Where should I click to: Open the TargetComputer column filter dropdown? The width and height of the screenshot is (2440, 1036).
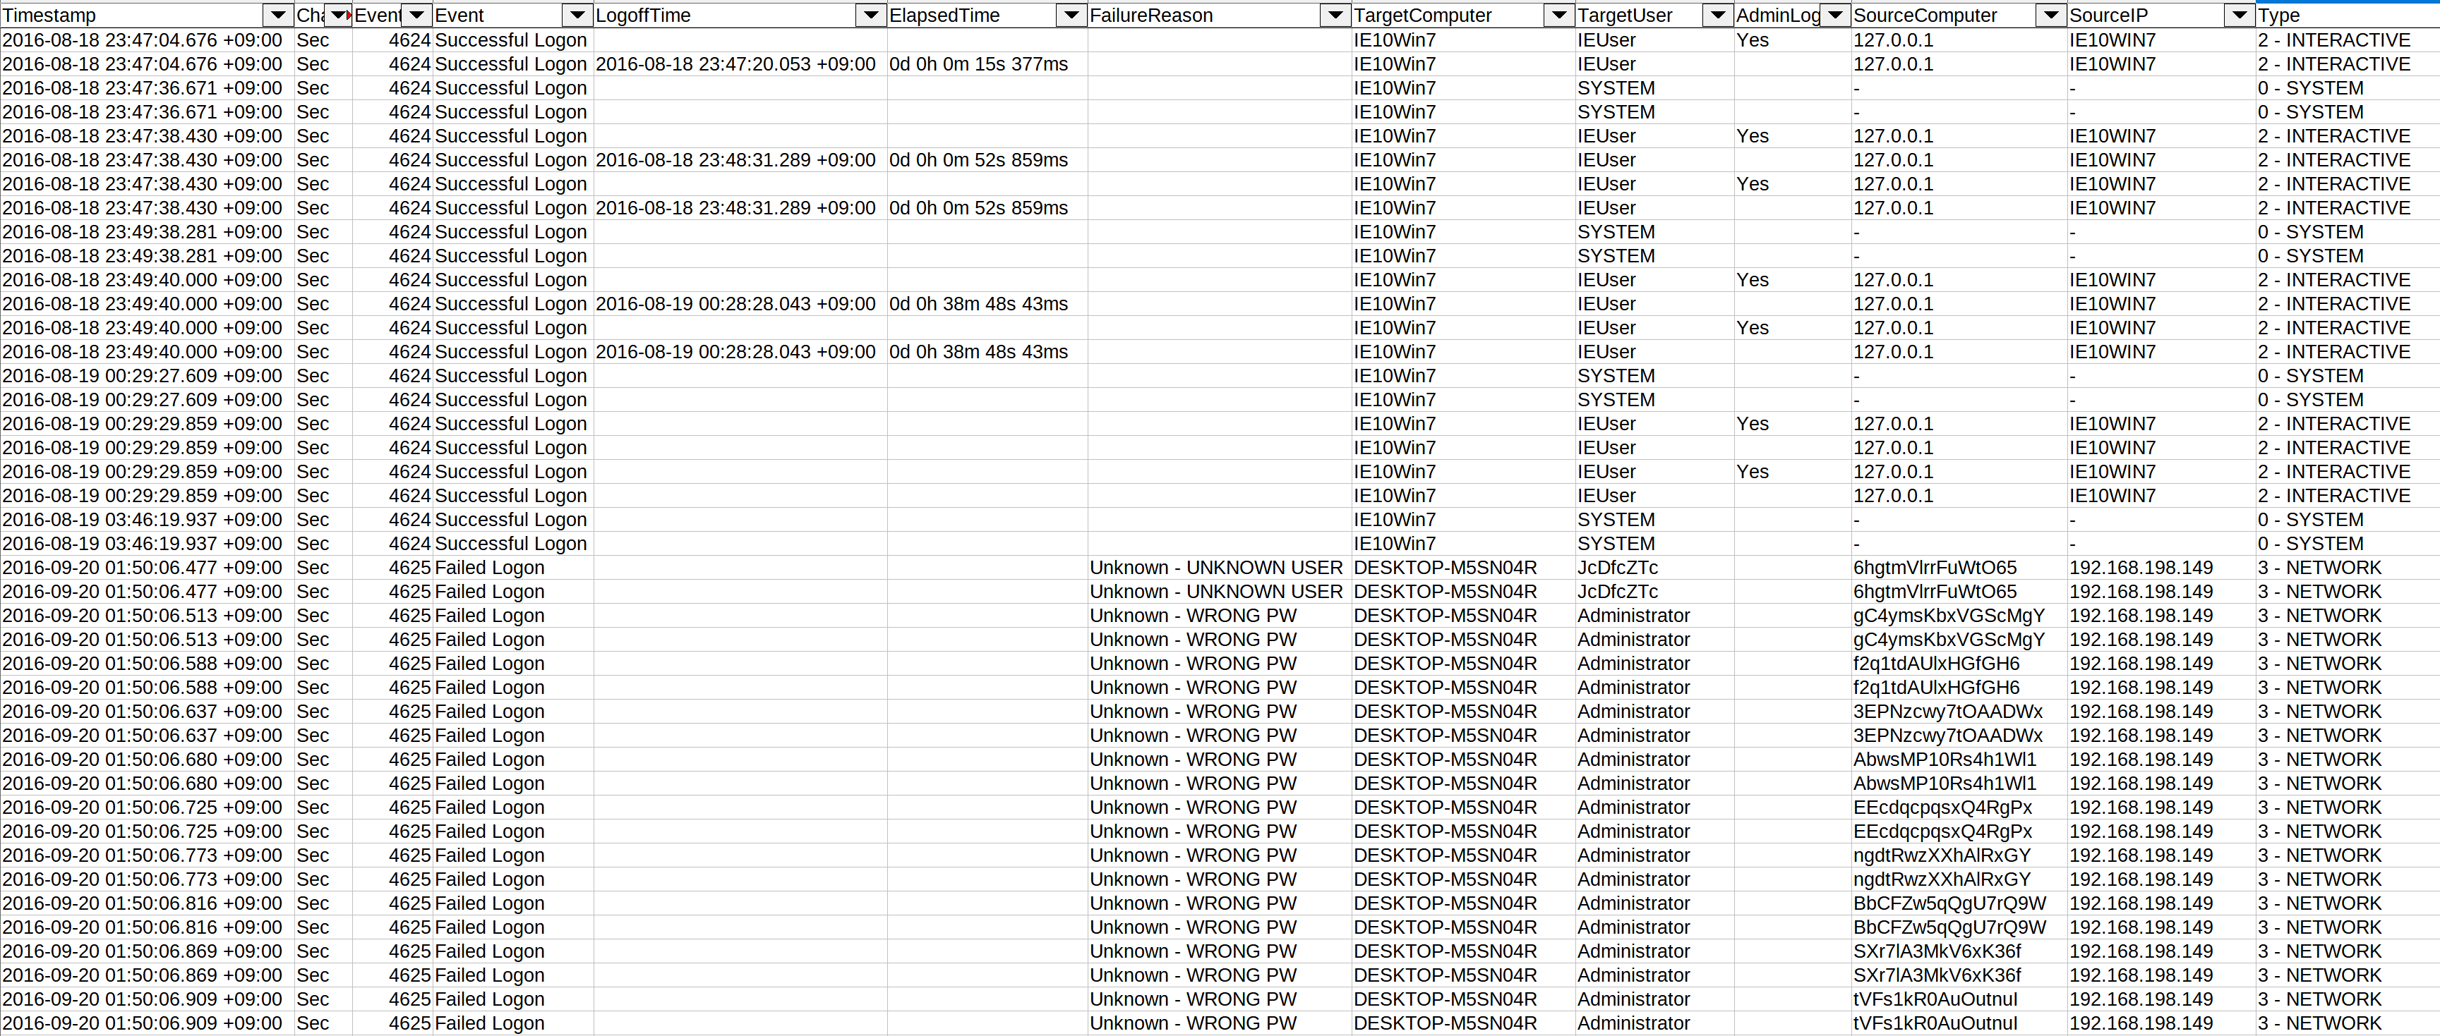[x=1558, y=15]
